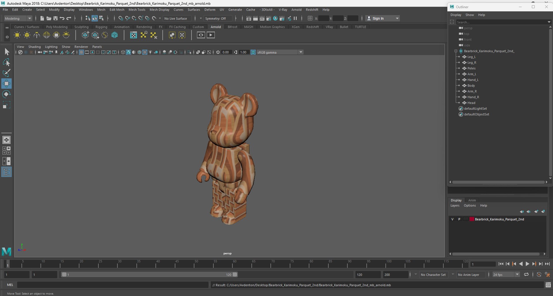Open the Arnold menu in menubar
Screen dimensions: 553x296
point(296,10)
